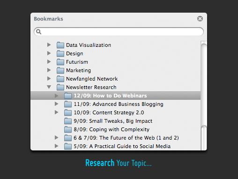This screenshot has width=238, height=179.
Task: Collapse the Newsletter Research folder
Action: coord(49,87)
